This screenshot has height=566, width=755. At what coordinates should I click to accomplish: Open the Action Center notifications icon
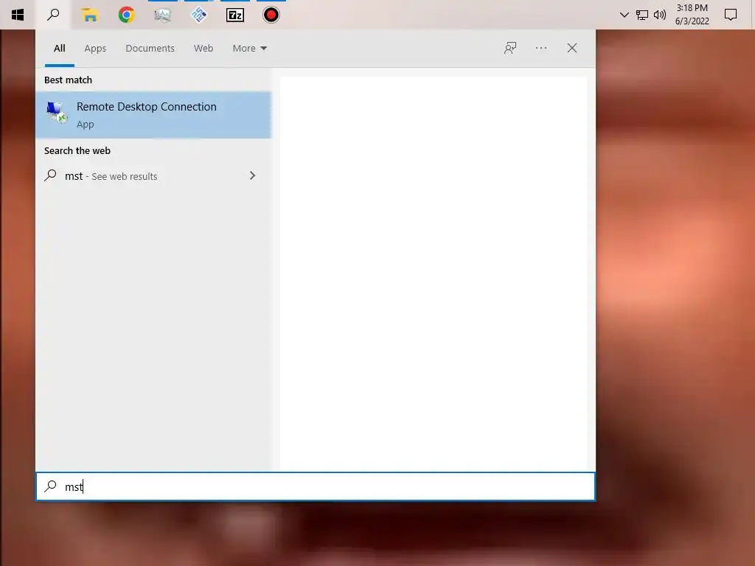(x=731, y=15)
